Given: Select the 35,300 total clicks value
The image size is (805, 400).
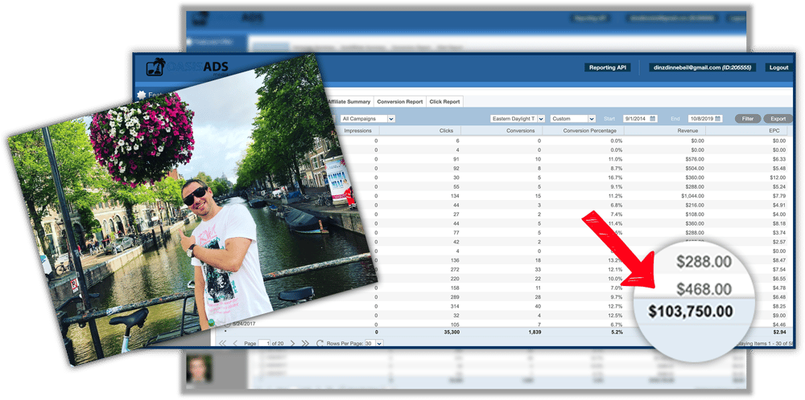Looking at the screenshot, I should 450,333.
